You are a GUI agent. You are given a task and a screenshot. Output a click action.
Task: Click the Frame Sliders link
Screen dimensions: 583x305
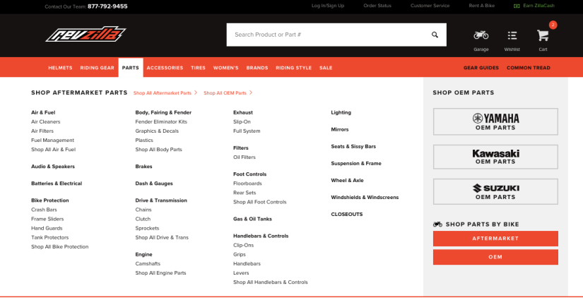(47, 219)
